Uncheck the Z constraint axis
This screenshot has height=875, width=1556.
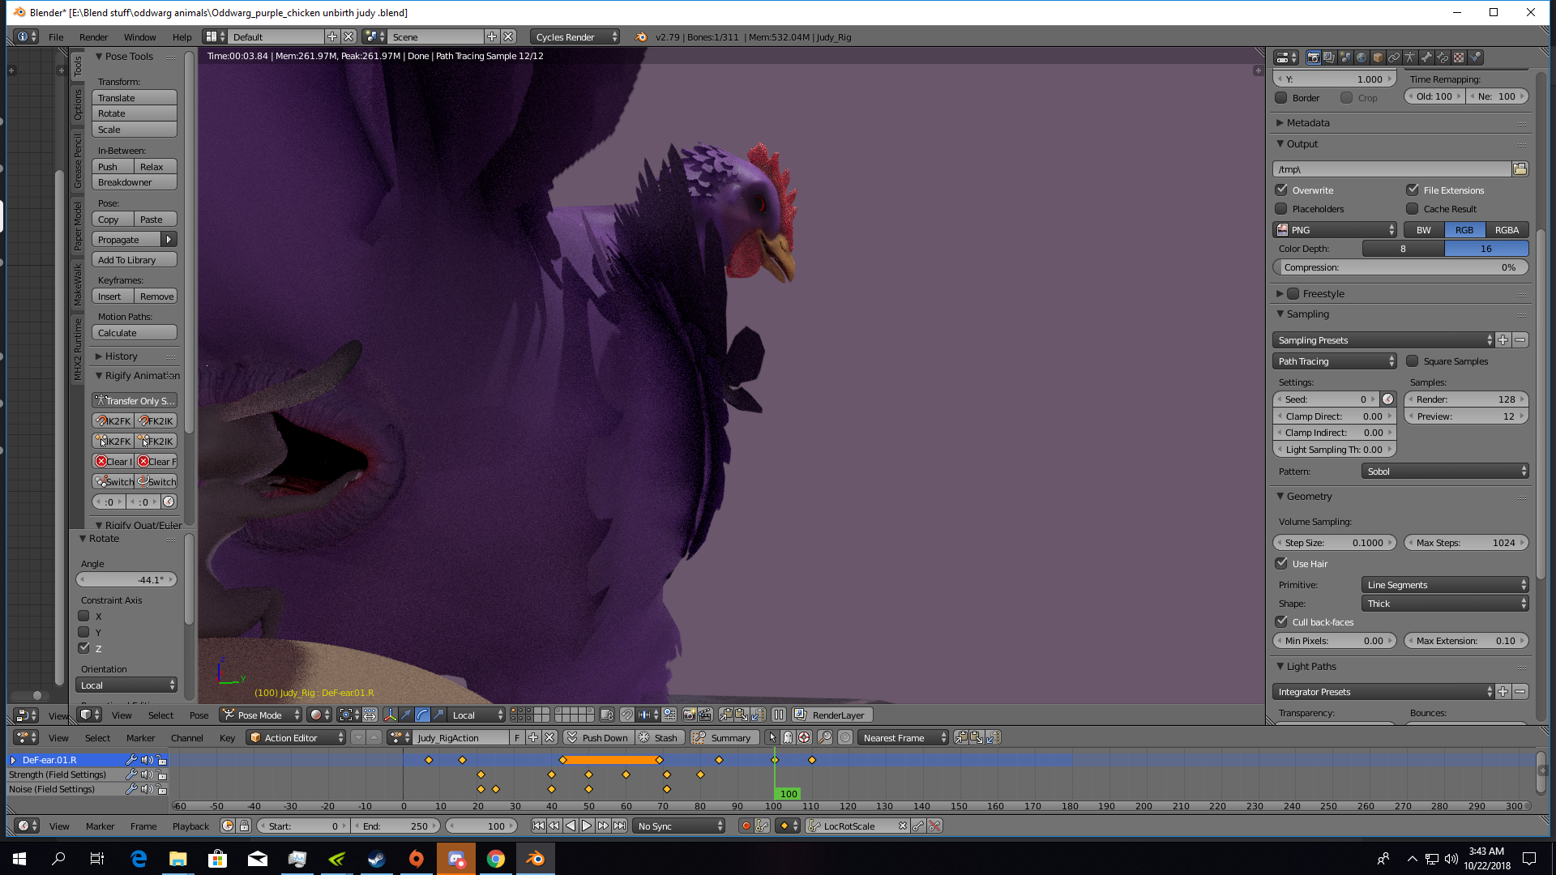[83, 648]
